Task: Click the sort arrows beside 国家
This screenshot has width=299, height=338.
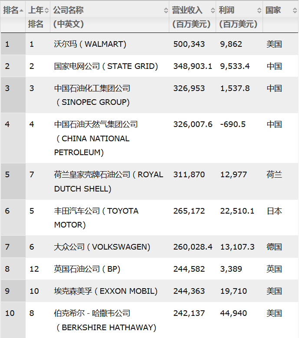Action: pos(295,10)
